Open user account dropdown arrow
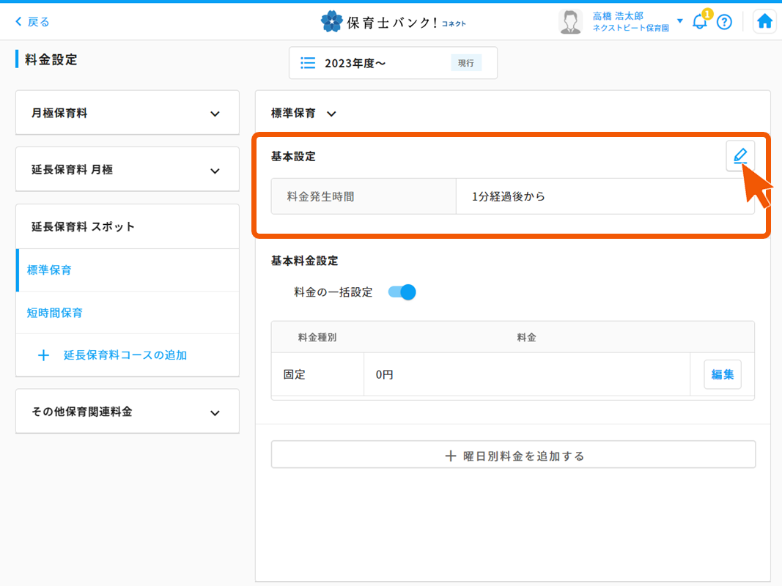The image size is (782, 586). coord(680,21)
